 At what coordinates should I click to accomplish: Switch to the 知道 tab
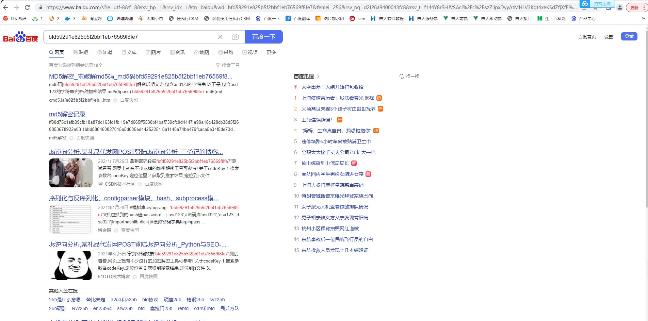pyautogui.click(x=105, y=52)
